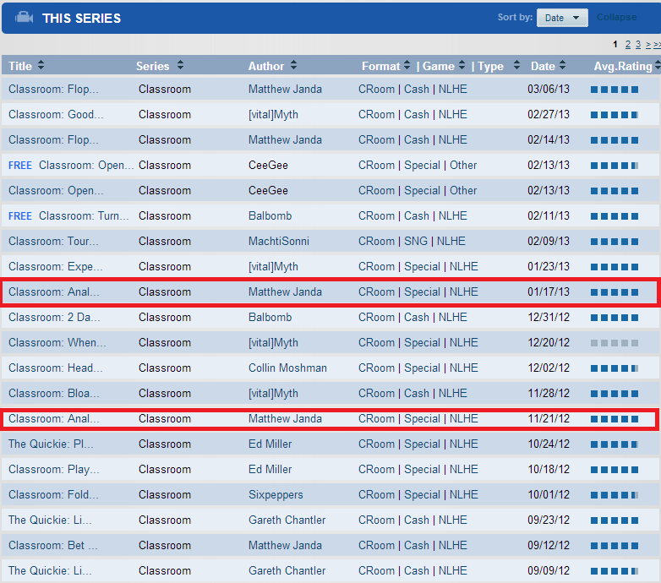Image resolution: width=661 pixels, height=583 pixels.
Task: Sort table by Series column arrows
Action: (180, 65)
